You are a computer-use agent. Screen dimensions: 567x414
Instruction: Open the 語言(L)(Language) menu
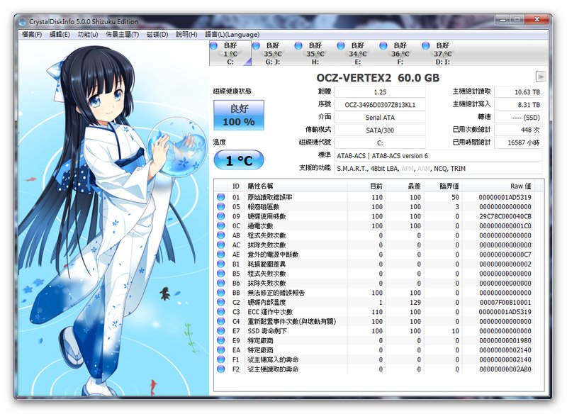pos(232,35)
